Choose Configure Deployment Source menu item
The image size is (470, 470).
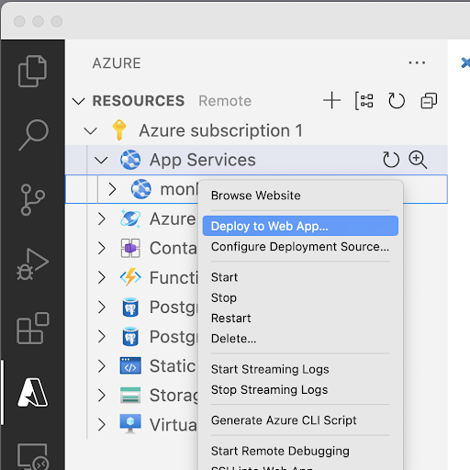(300, 246)
